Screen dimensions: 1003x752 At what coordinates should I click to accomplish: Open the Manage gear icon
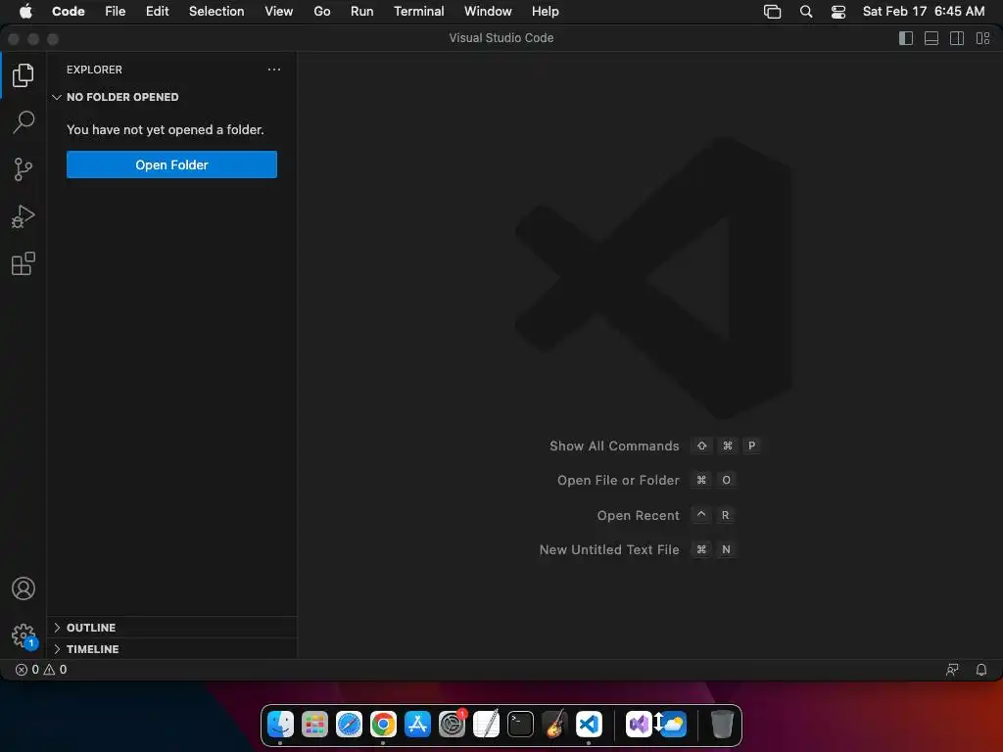[x=24, y=635]
